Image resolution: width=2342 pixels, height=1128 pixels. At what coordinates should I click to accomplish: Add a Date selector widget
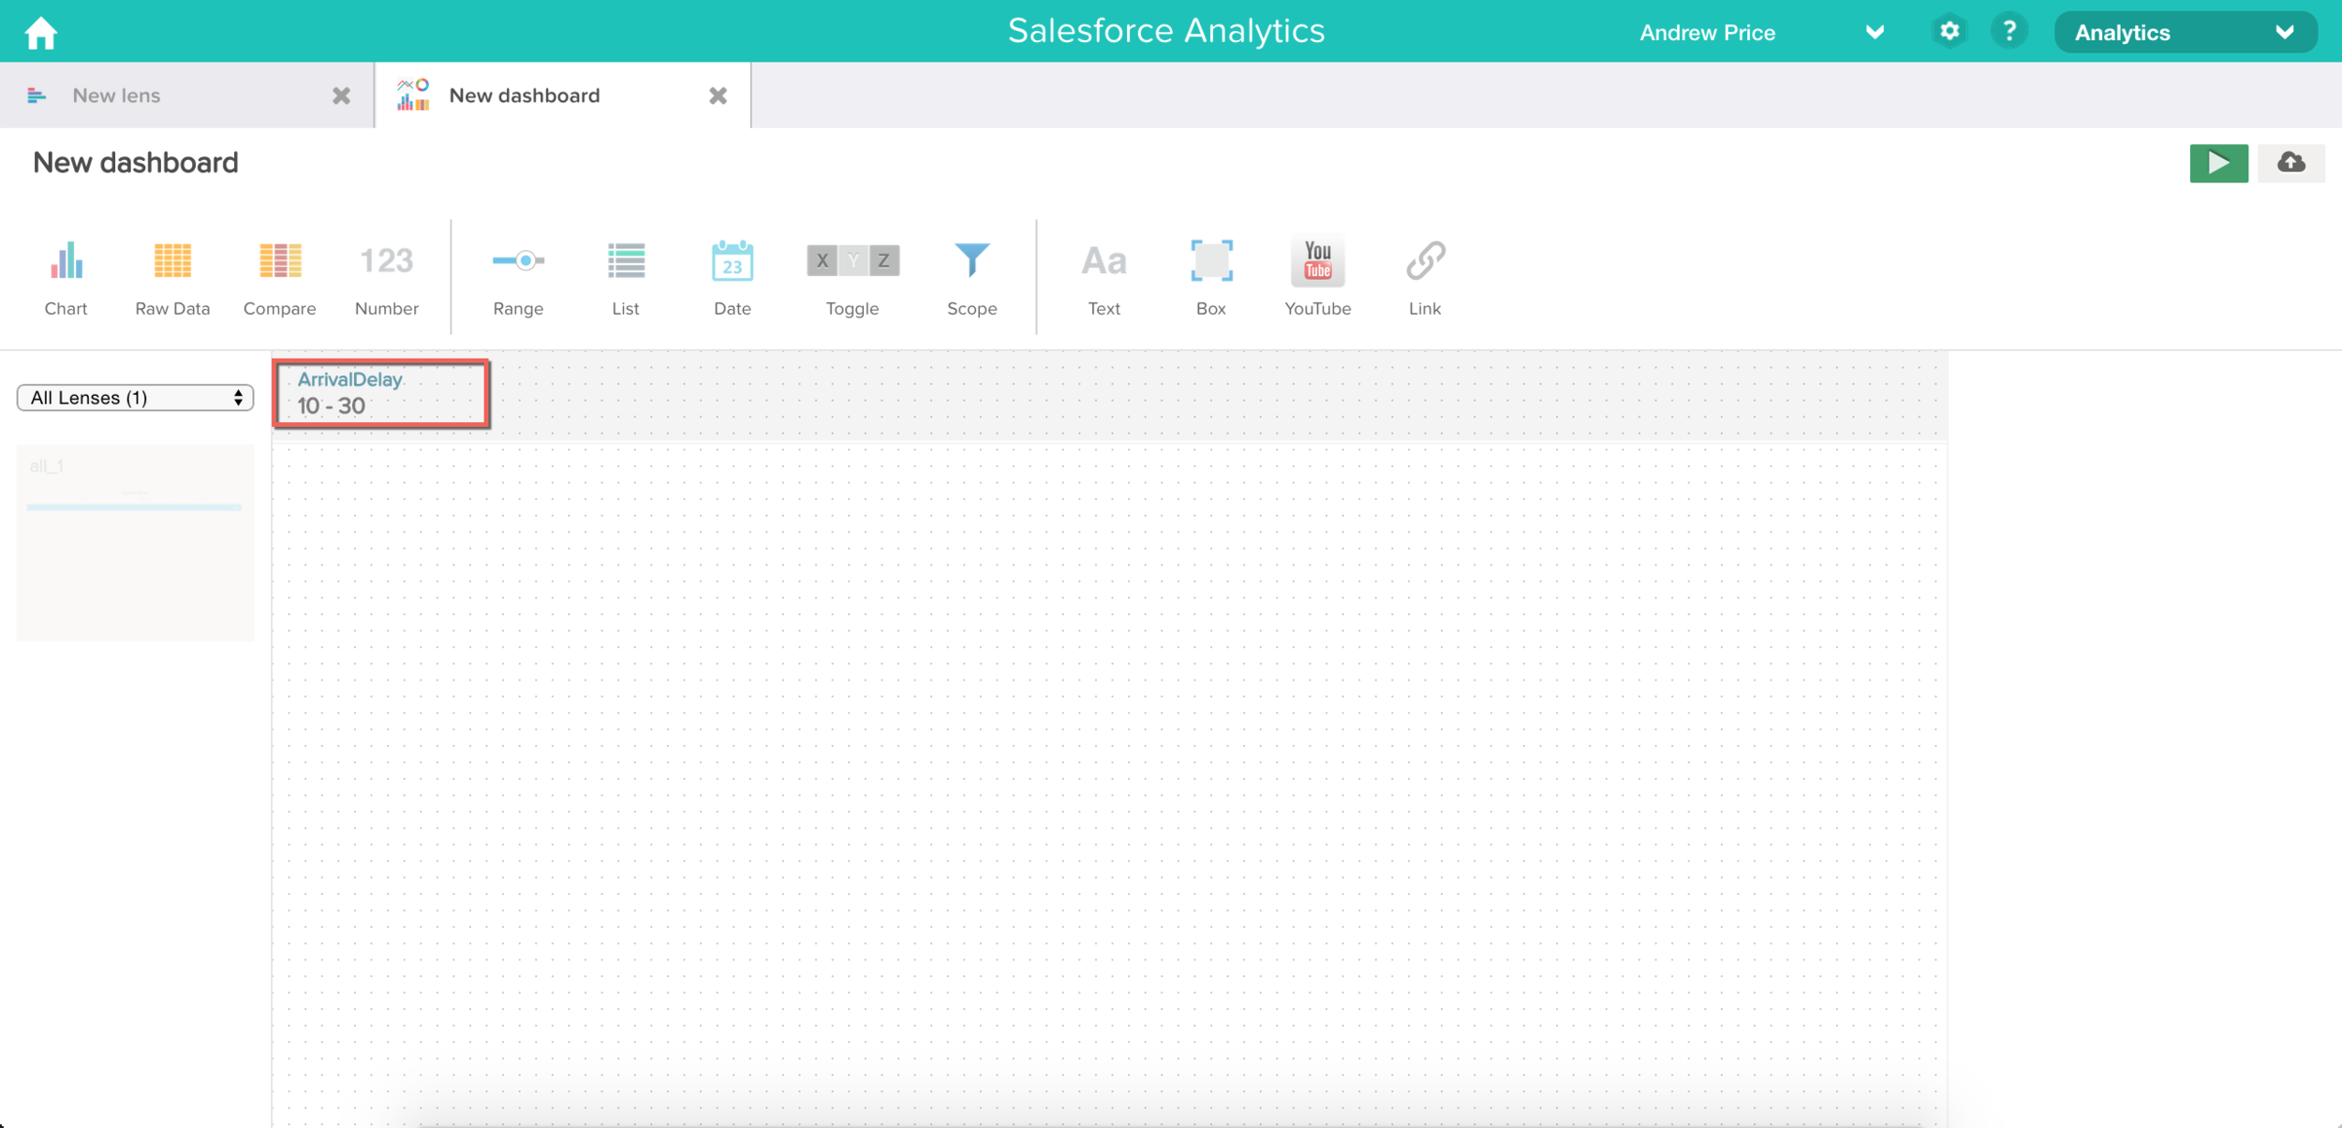click(732, 278)
